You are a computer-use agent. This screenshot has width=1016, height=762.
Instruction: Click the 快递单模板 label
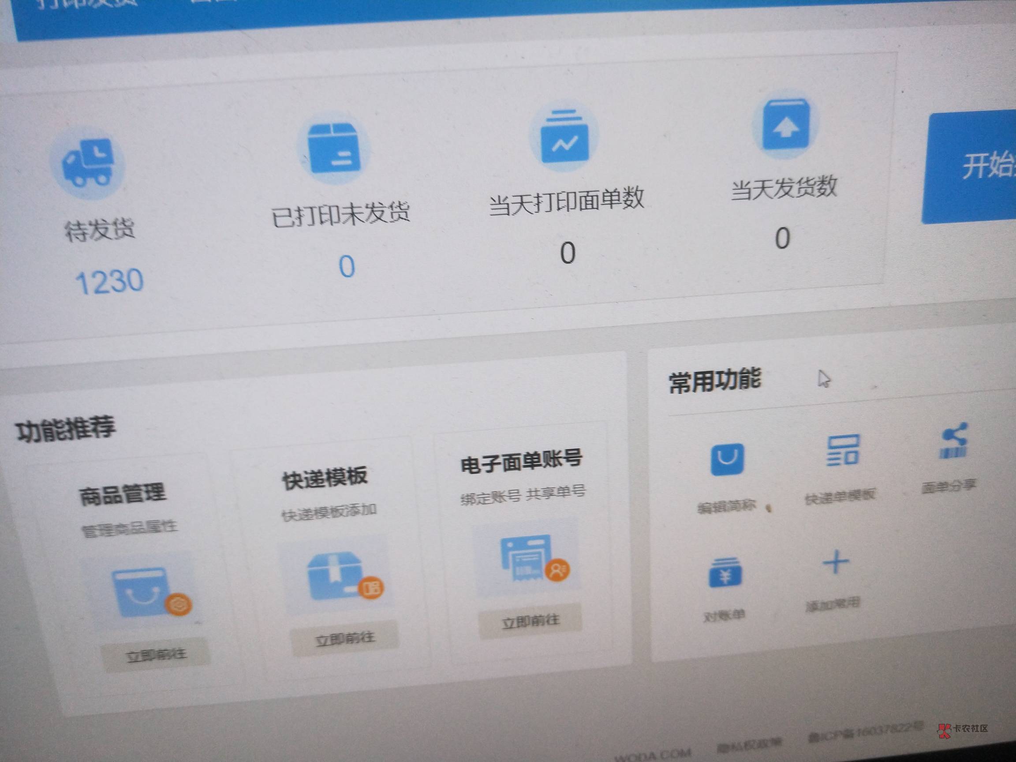(840, 497)
